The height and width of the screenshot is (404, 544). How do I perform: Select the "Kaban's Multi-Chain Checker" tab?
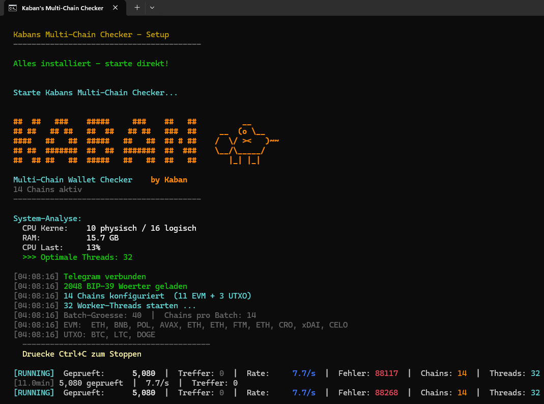65,8
